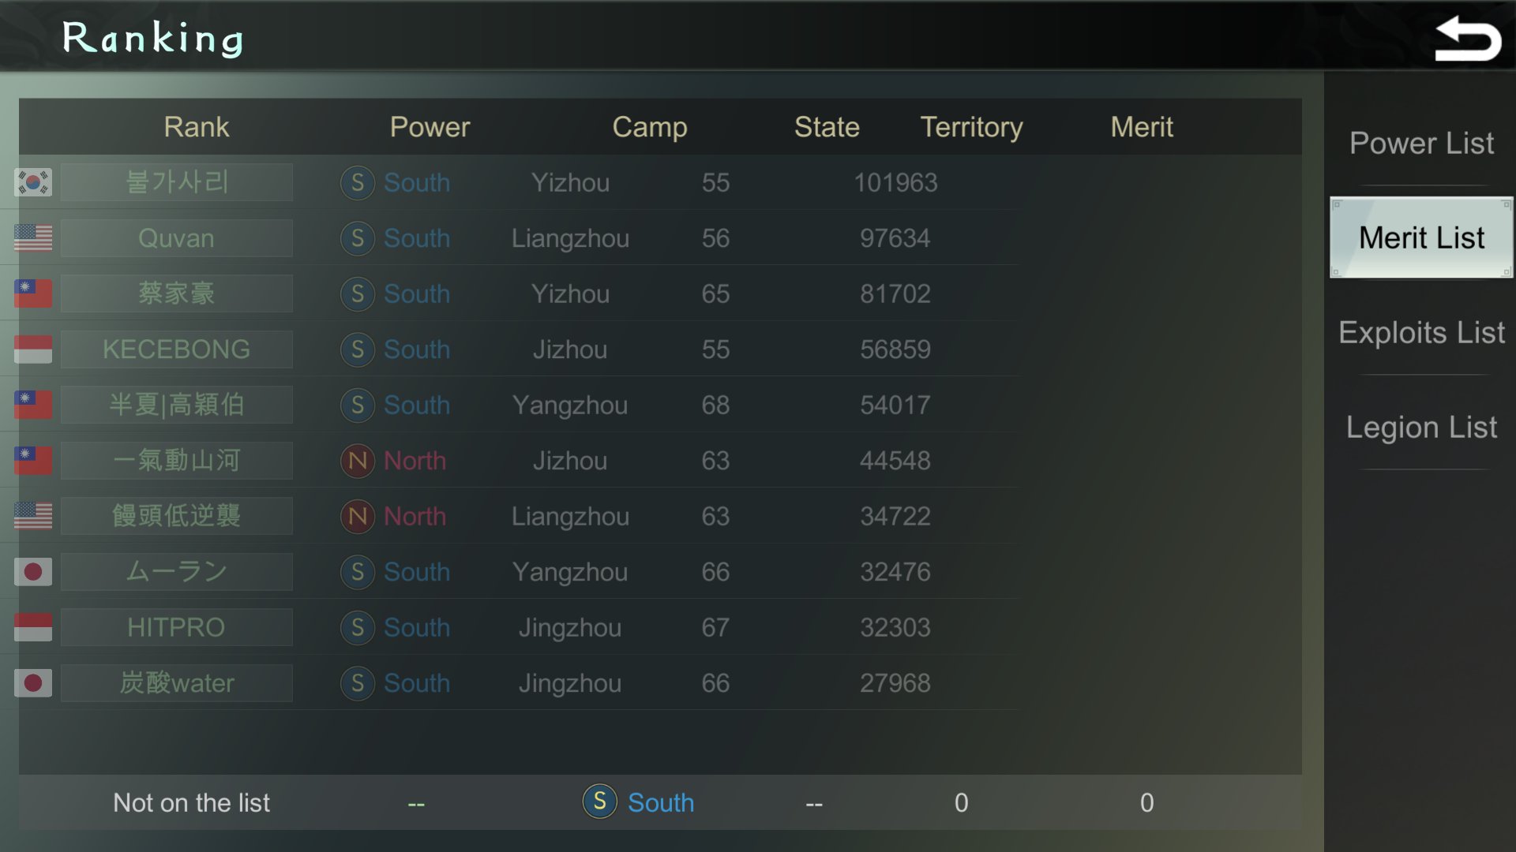Click the Taiwan flag beside 蔡家豪
The width and height of the screenshot is (1516, 852).
33,293
